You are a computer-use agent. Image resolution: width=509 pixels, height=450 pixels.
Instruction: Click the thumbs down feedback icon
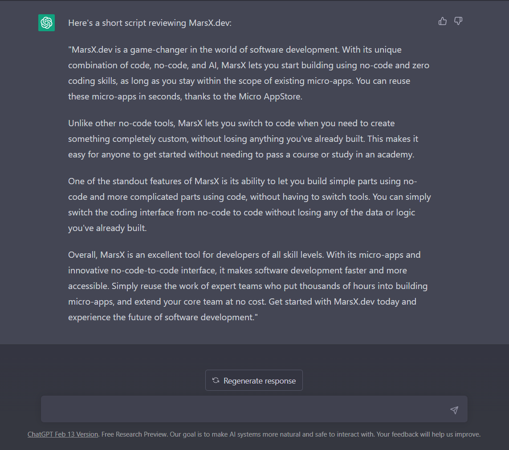458,21
